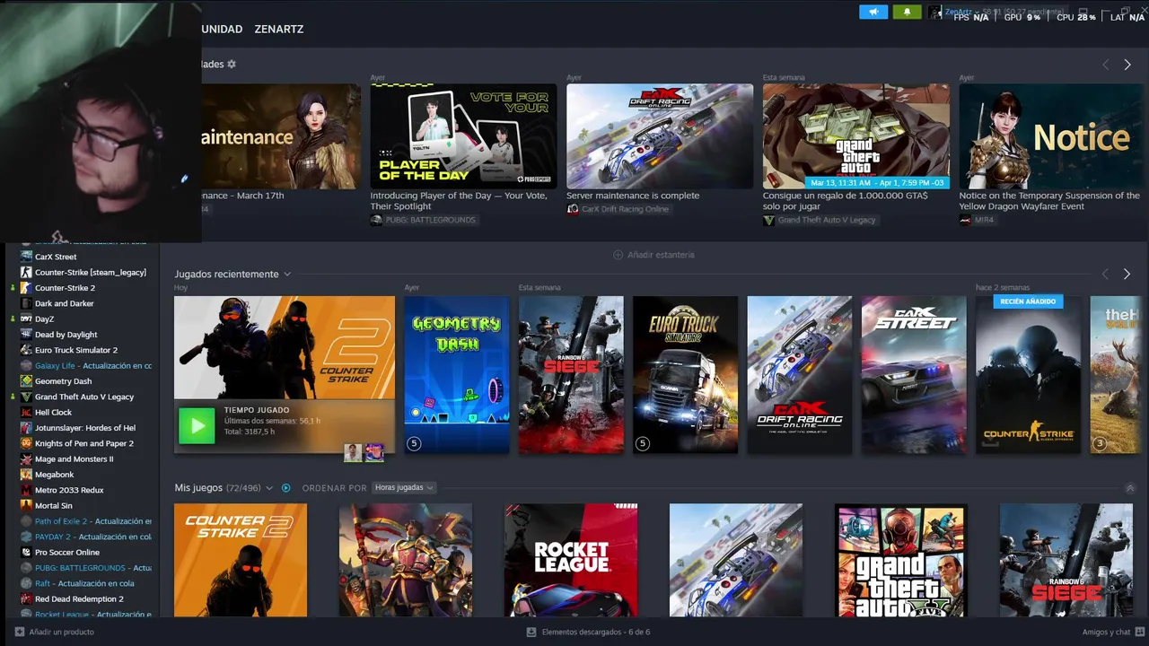Click the download icon beside Elementos descargados
This screenshot has width=1149, height=646.
tap(531, 632)
